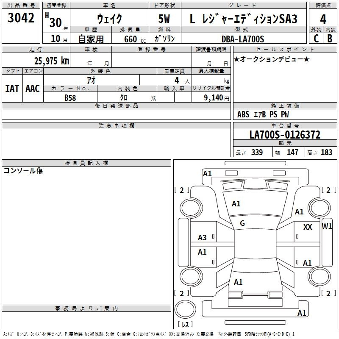Click width value 147

click(292, 152)
